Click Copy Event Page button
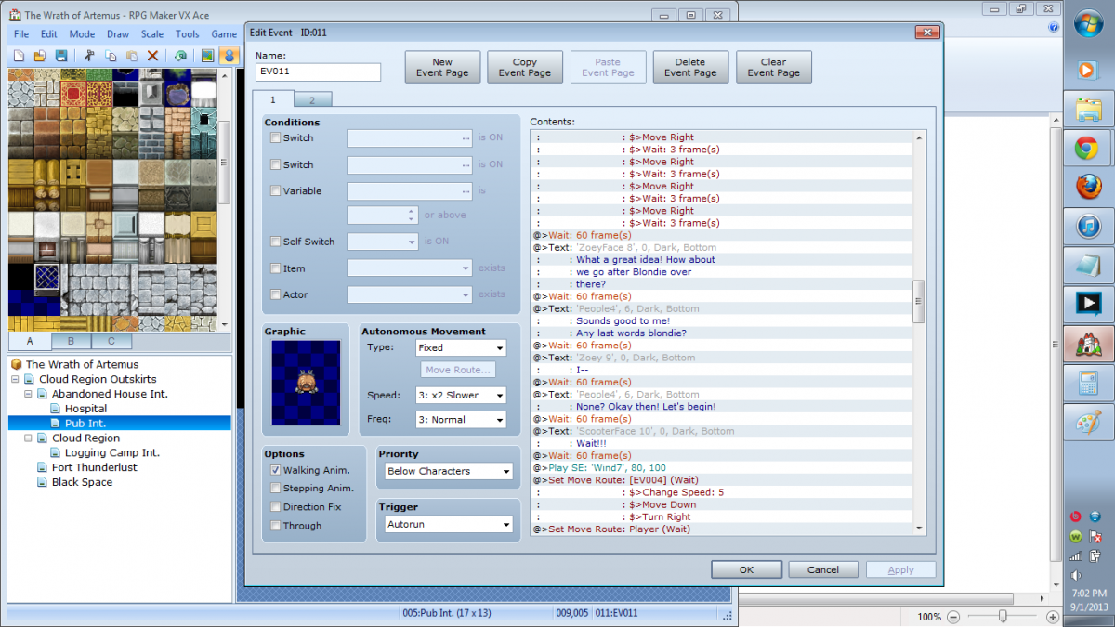Image resolution: width=1115 pixels, height=627 pixels. click(x=525, y=68)
